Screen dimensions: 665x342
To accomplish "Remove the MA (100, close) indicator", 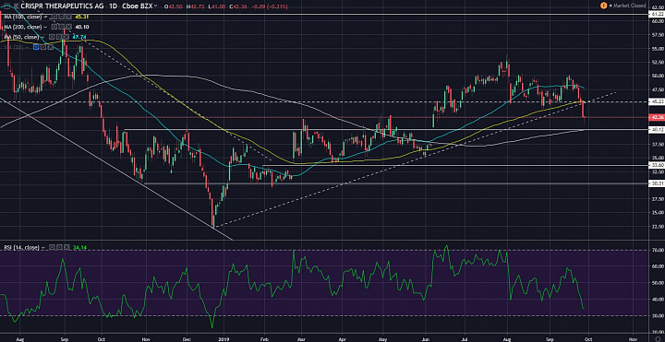I will (68, 17).
